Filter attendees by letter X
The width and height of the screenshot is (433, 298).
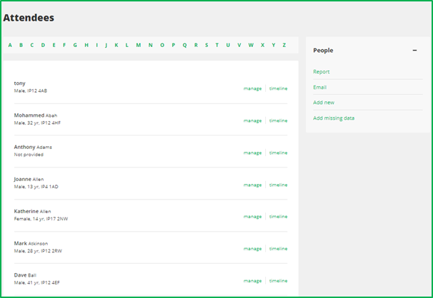pos(262,45)
